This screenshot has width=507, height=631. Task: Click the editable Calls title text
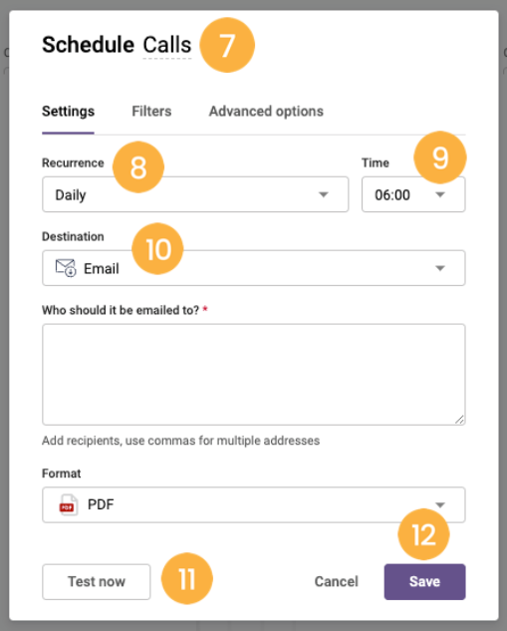click(167, 45)
